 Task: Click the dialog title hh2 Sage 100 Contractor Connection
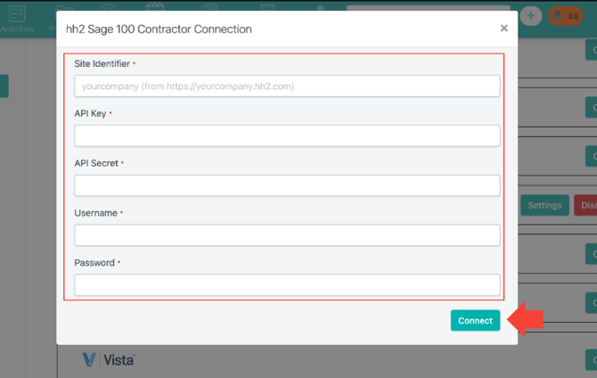pos(159,29)
